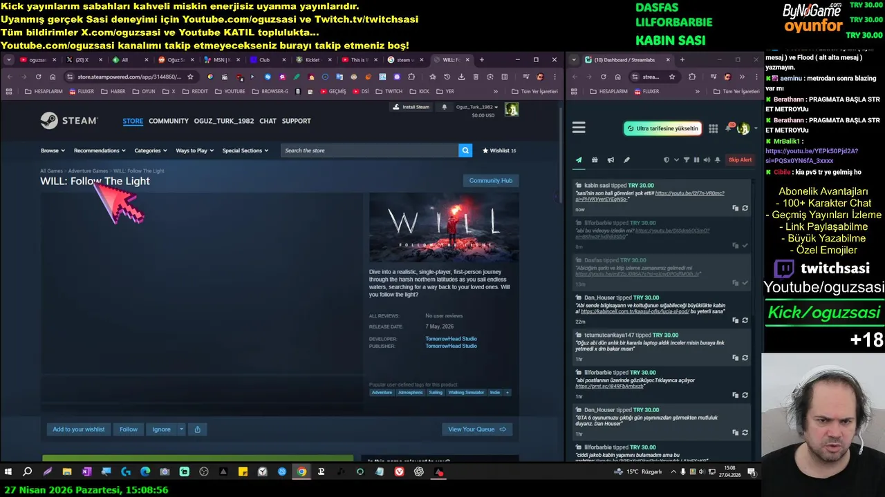Click the WILL Follow The Light header image
Image resolution: width=885 pixels, height=497 pixels.
click(444, 228)
